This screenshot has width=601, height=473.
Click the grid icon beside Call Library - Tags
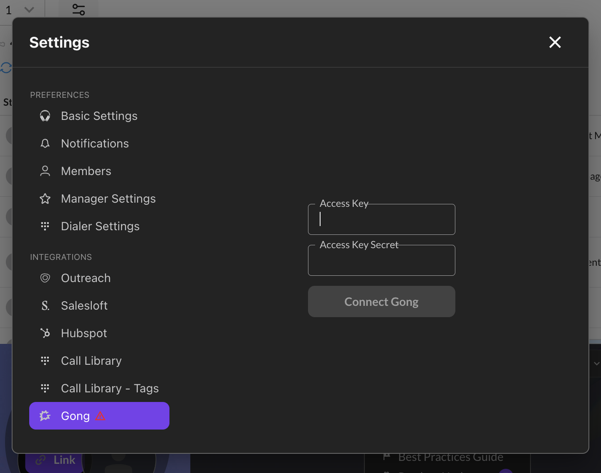45,388
